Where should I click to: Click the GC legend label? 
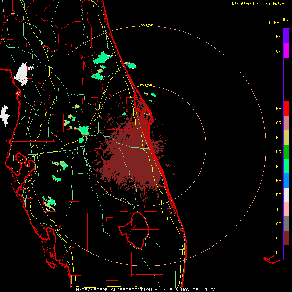278,224
